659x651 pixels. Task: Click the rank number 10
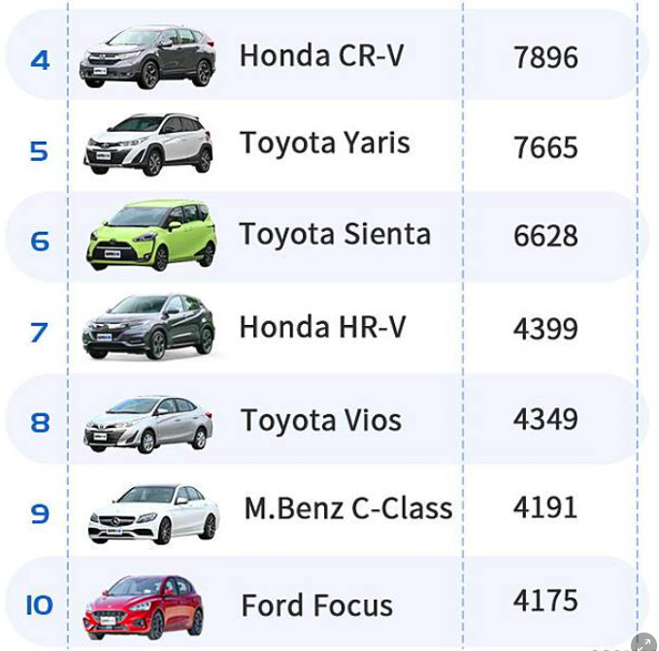pos(39,606)
